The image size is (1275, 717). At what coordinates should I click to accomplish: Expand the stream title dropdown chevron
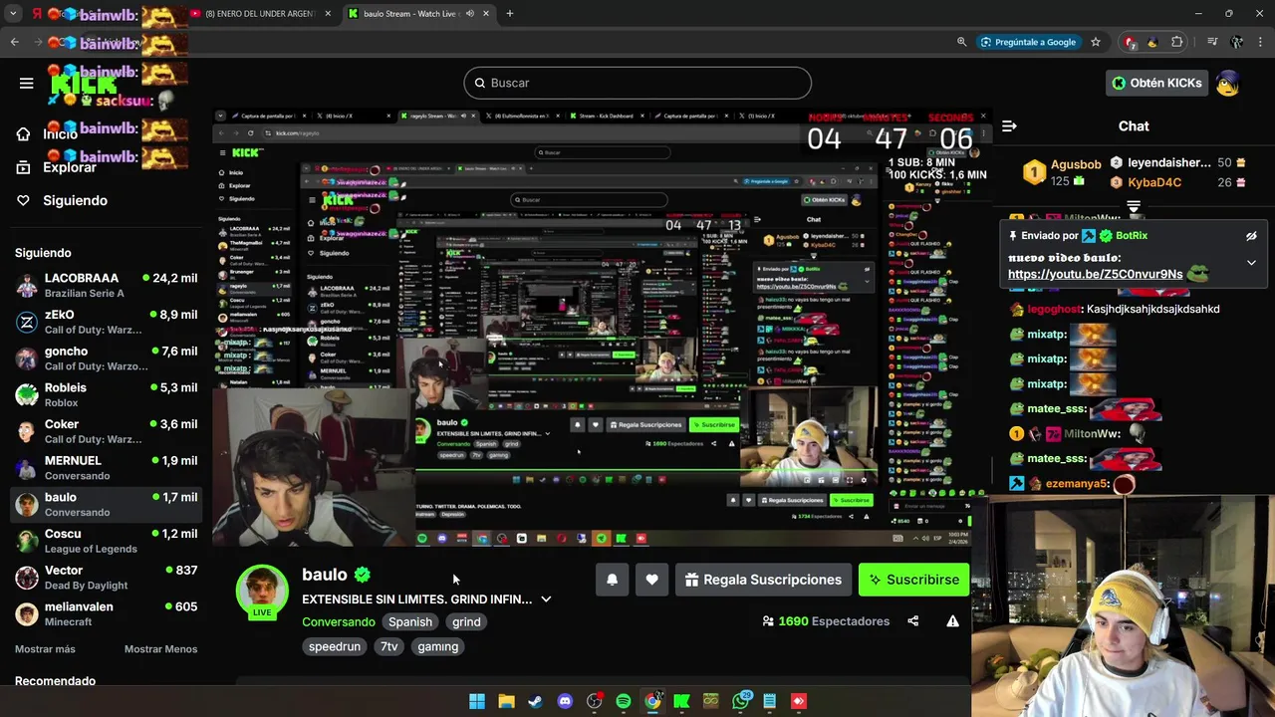(x=546, y=599)
